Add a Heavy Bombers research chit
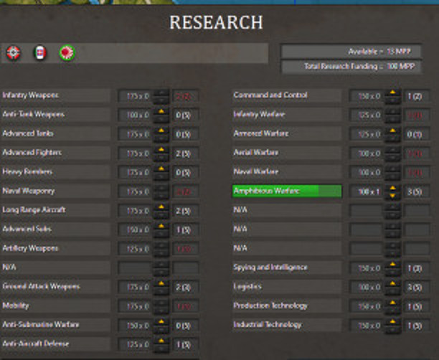439x360 pixels. tap(161, 169)
